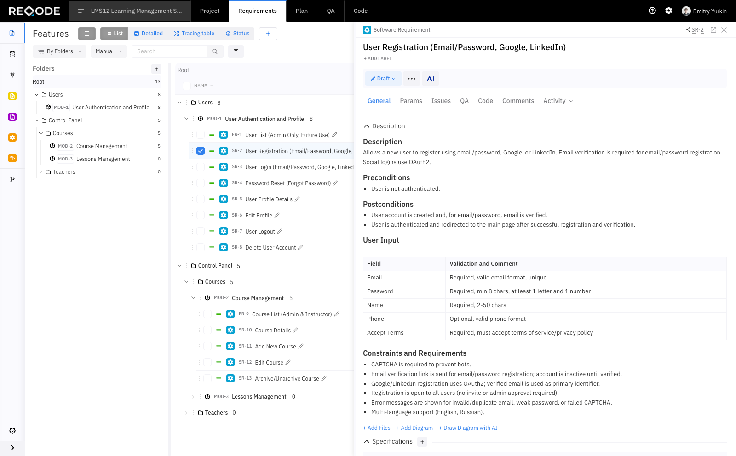736x456 pixels.
Task: Collapse Users folder in list
Action: [x=179, y=103]
